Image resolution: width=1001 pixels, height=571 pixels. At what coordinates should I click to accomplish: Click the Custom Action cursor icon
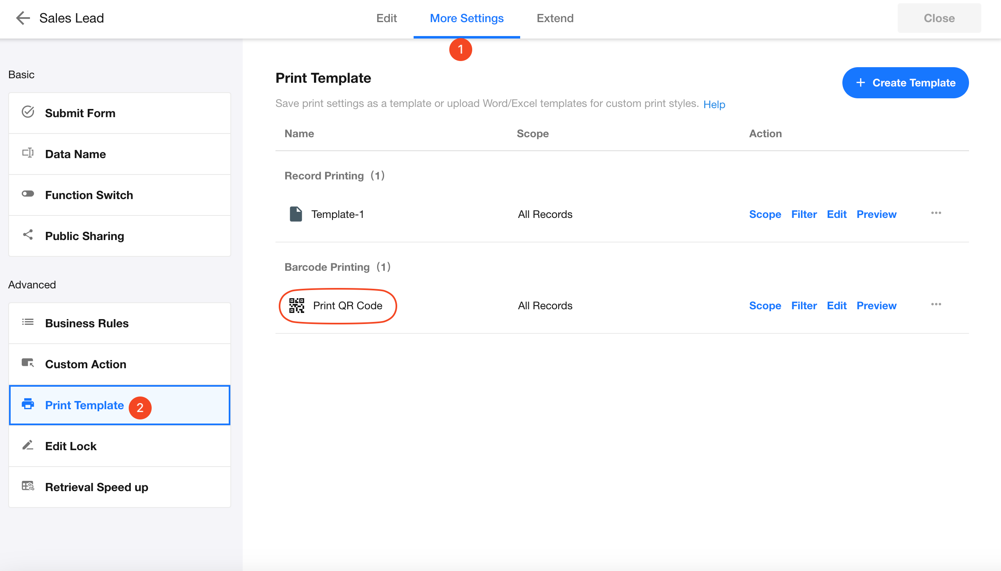tap(28, 363)
